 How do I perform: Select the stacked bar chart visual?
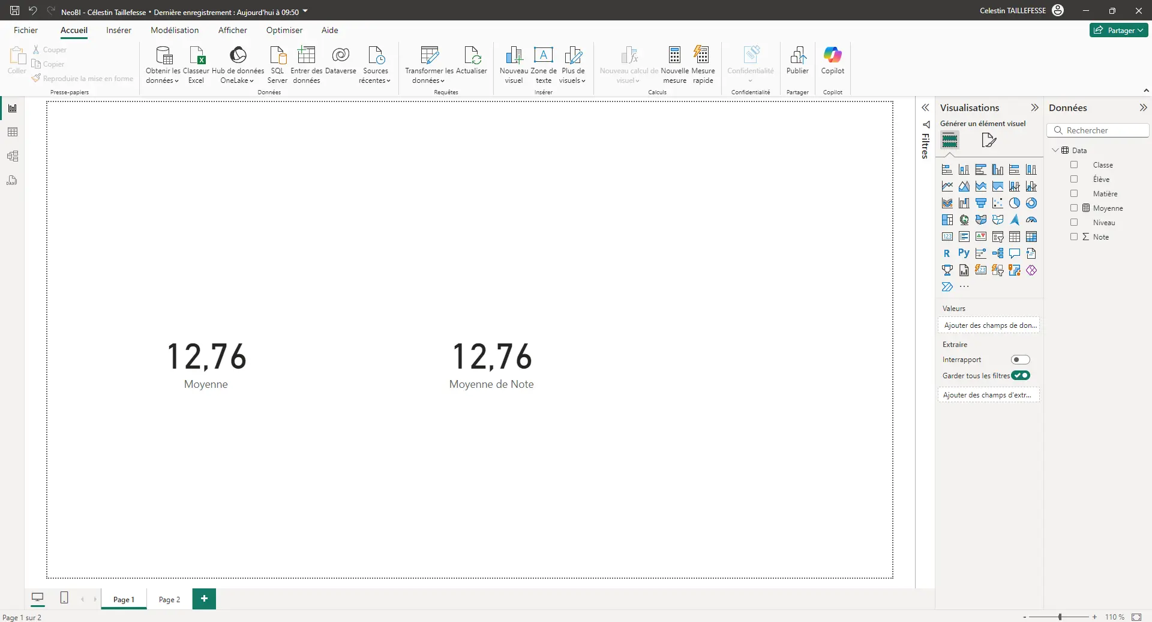click(947, 170)
